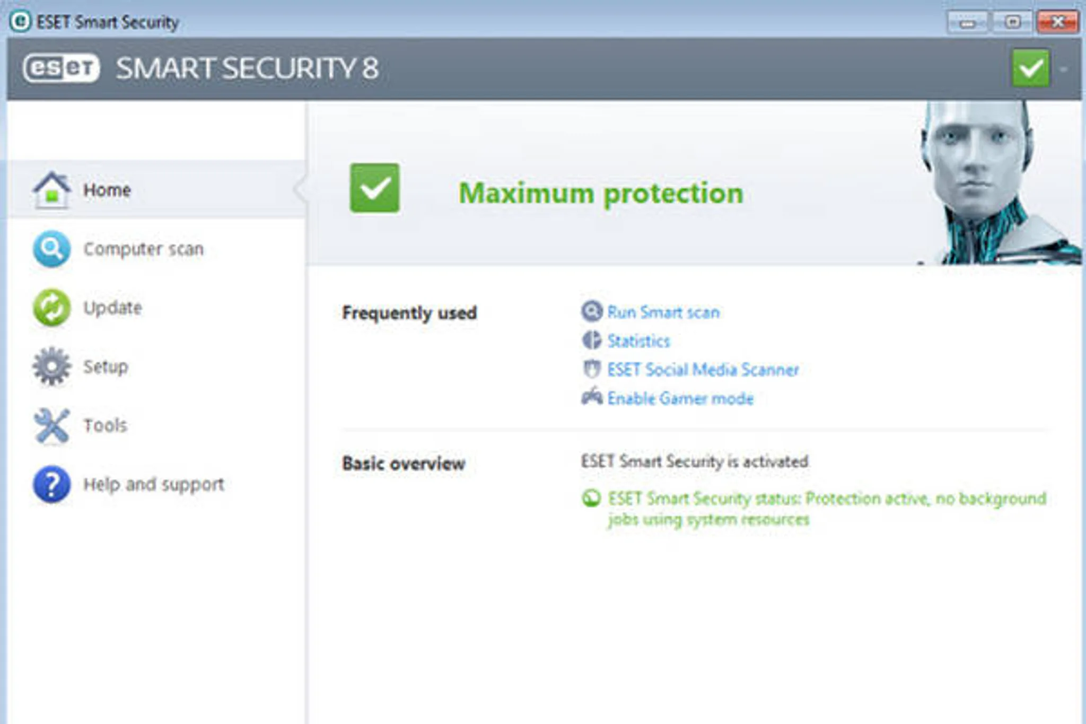
Task: Click the Social Media Scanner shield icon
Action: point(591,369)
